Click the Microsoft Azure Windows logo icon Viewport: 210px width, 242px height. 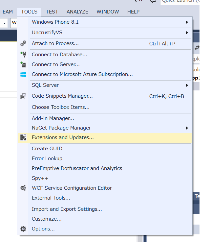pyautogui.click(x=23, y=74)
